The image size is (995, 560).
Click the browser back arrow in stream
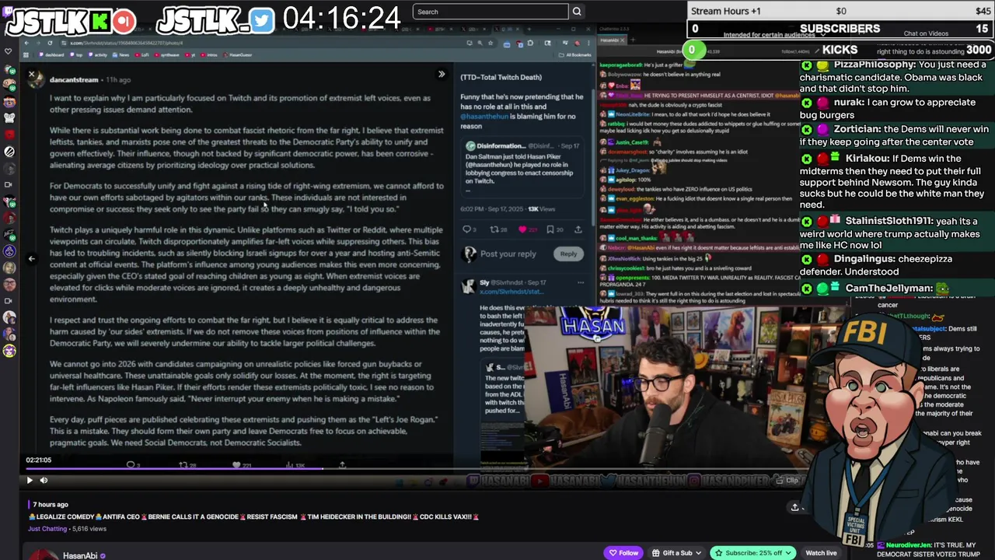(26, 43)
